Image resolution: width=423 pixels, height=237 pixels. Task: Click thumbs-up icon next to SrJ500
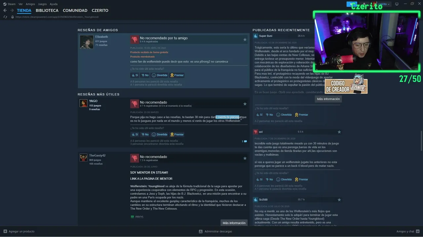pyautogui.click(x=255, y=200)
